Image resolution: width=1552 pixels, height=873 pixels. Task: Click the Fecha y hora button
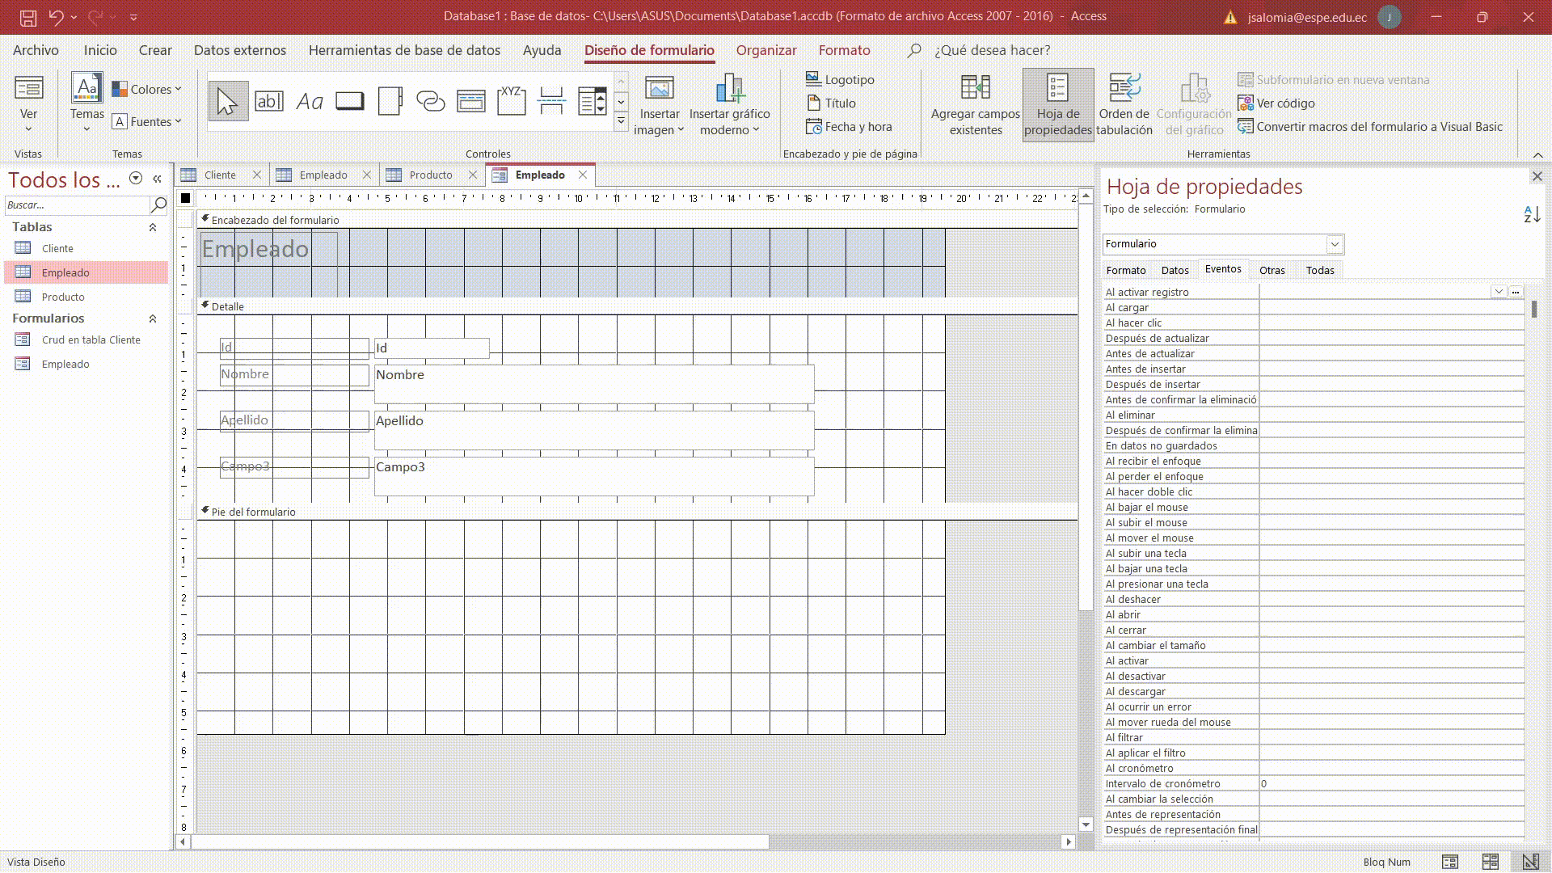coord(849,126)
